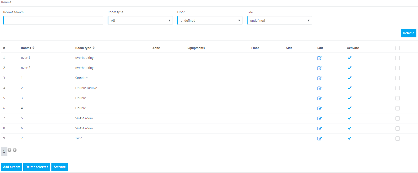Click activate checkmark for room over-2
The width and height of the screenshot is (418, 173).
click(x=349, y=68)
